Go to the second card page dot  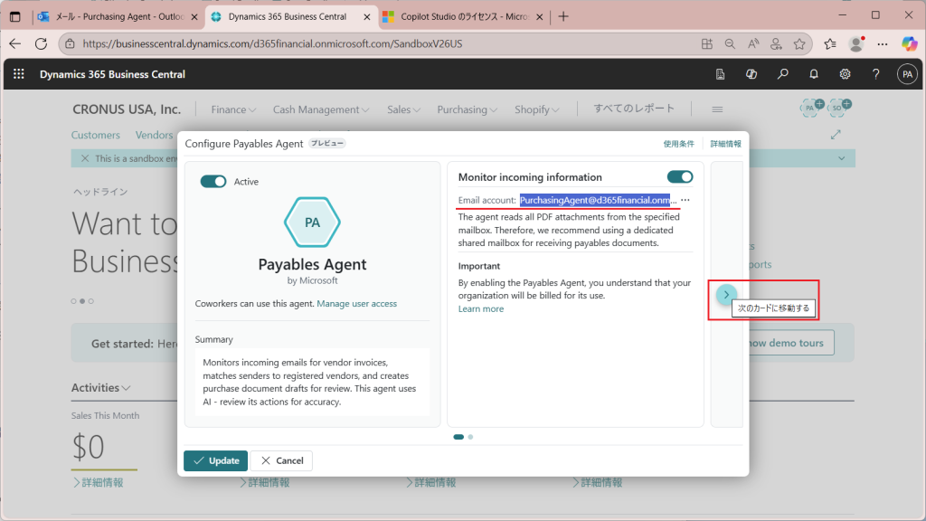click(470, 437)
